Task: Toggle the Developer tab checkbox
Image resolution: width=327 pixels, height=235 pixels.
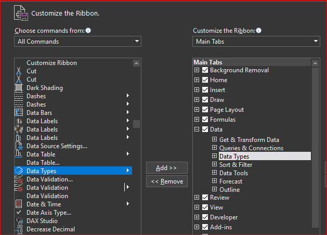Action: point(205,217)
